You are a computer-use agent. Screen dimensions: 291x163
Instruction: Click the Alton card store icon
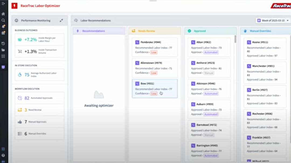point(193,42)
